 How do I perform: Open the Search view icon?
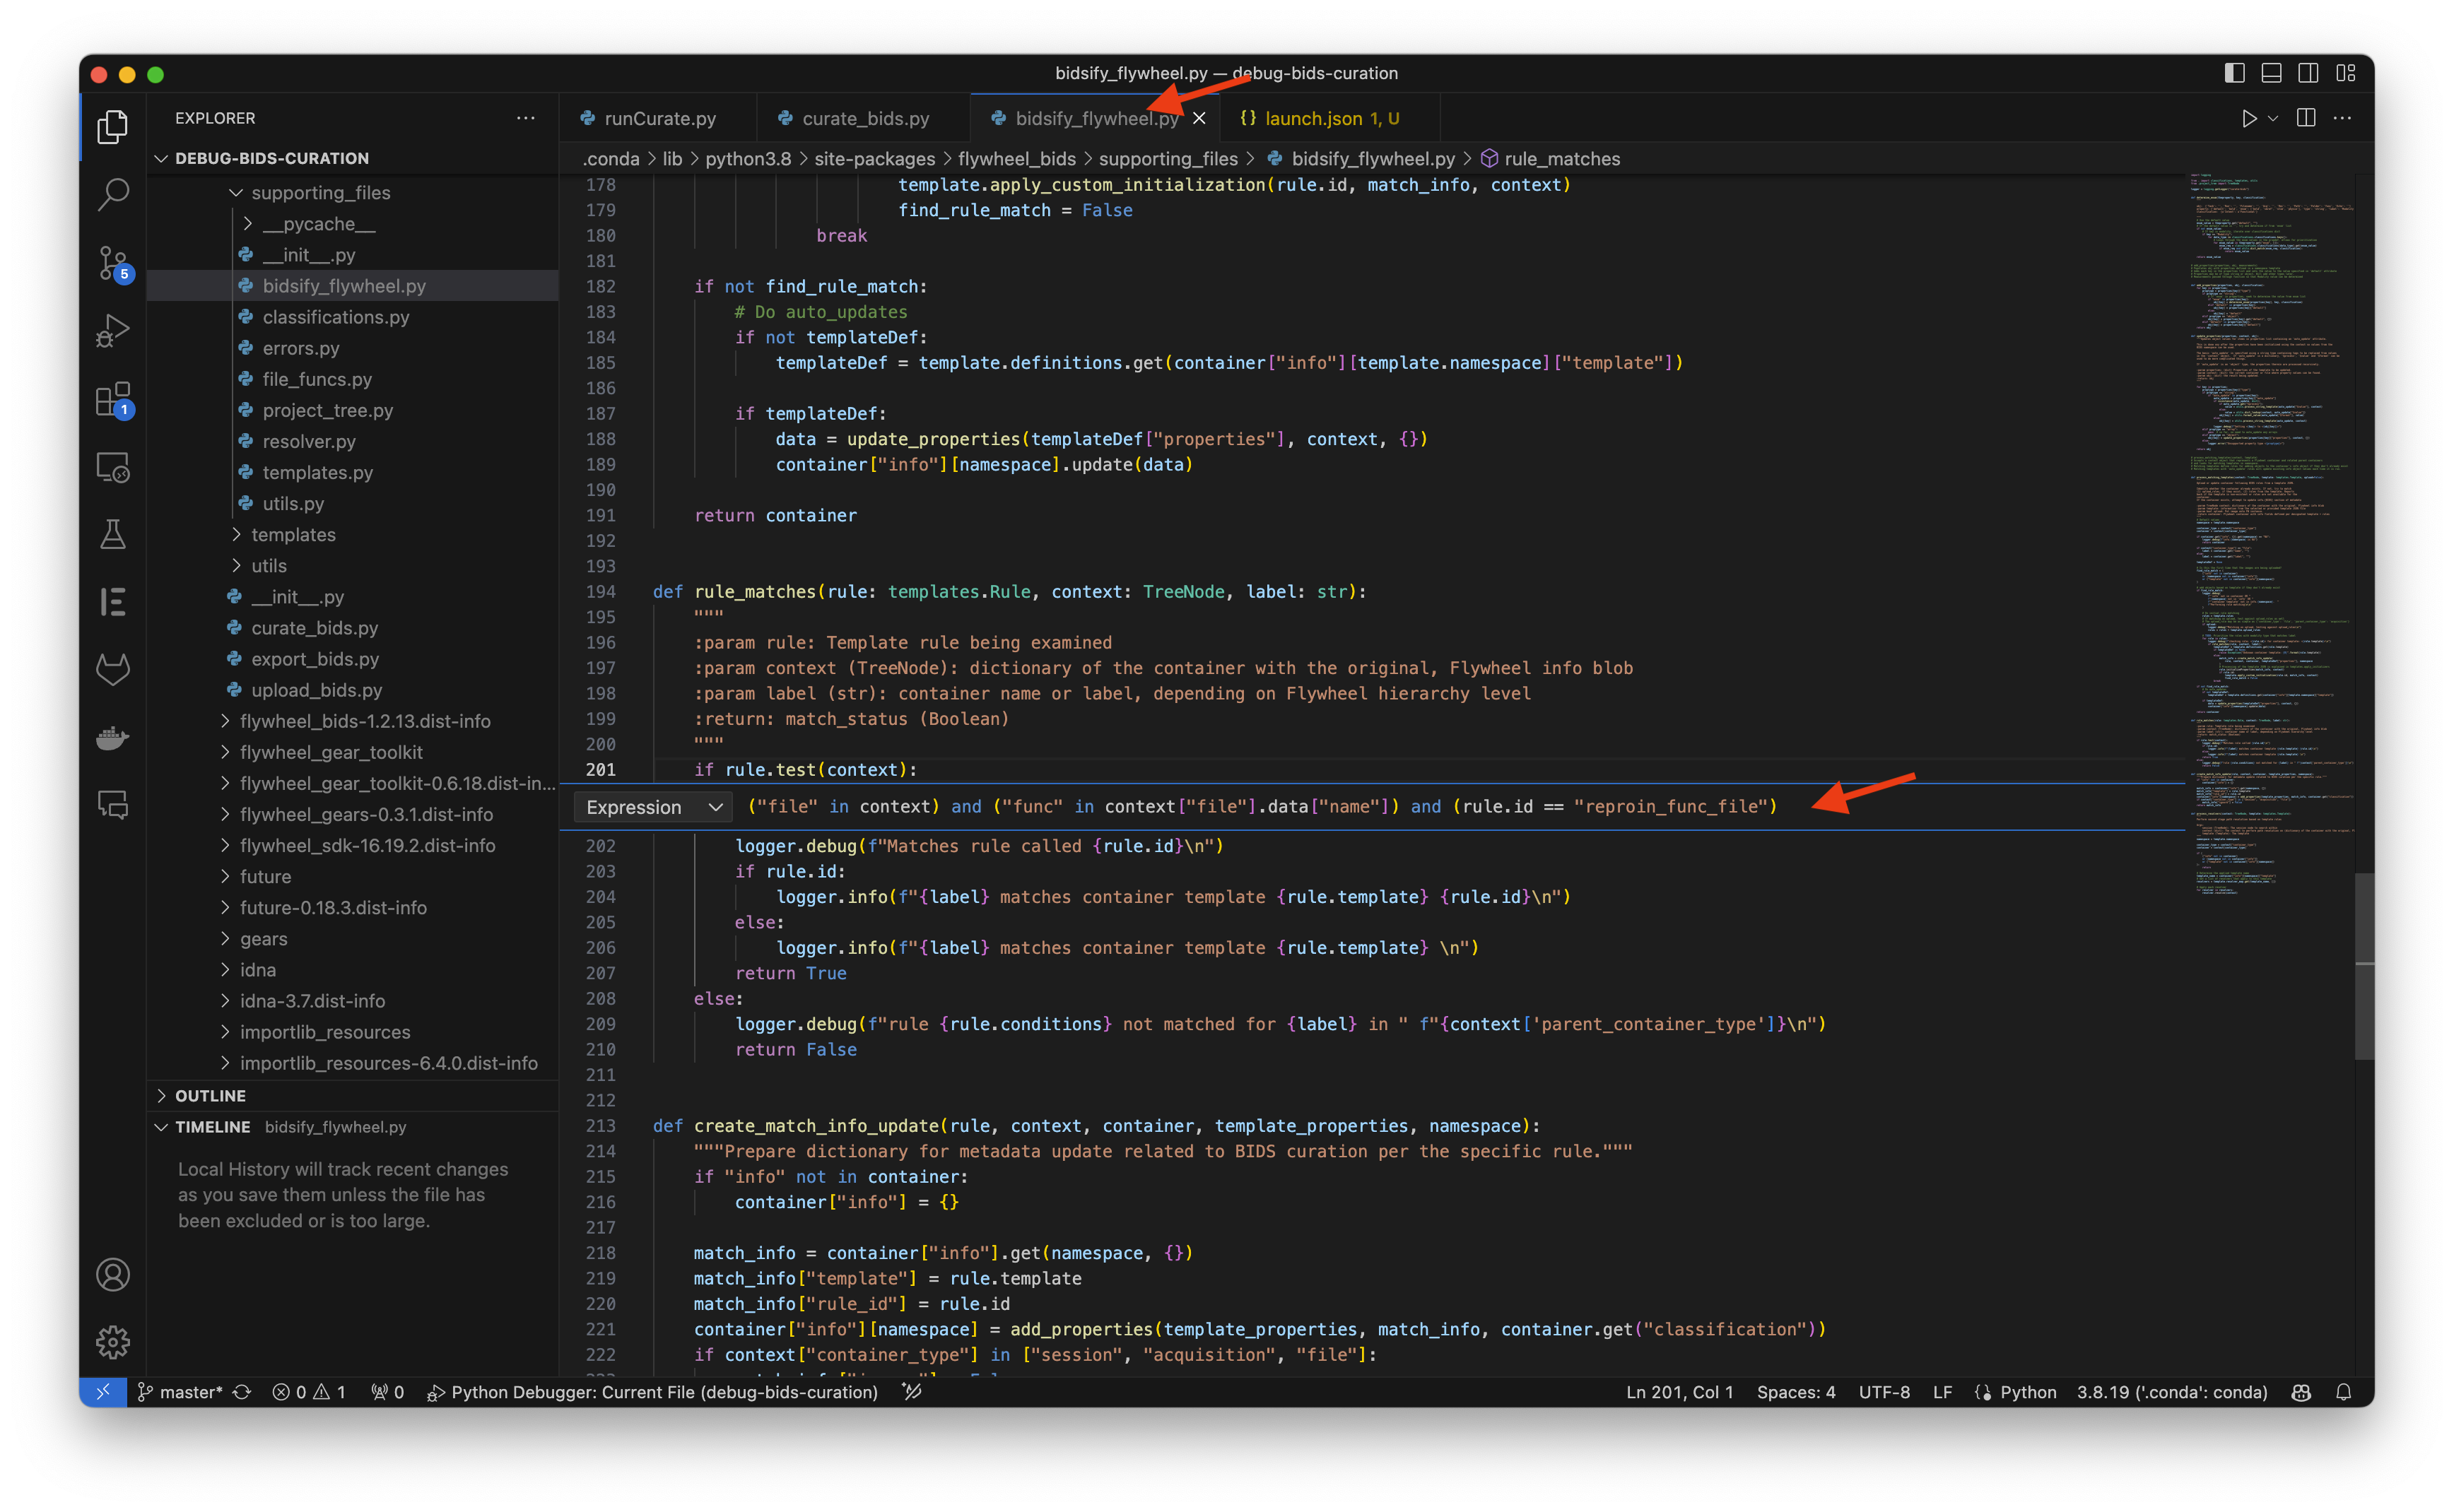(113, 194)
